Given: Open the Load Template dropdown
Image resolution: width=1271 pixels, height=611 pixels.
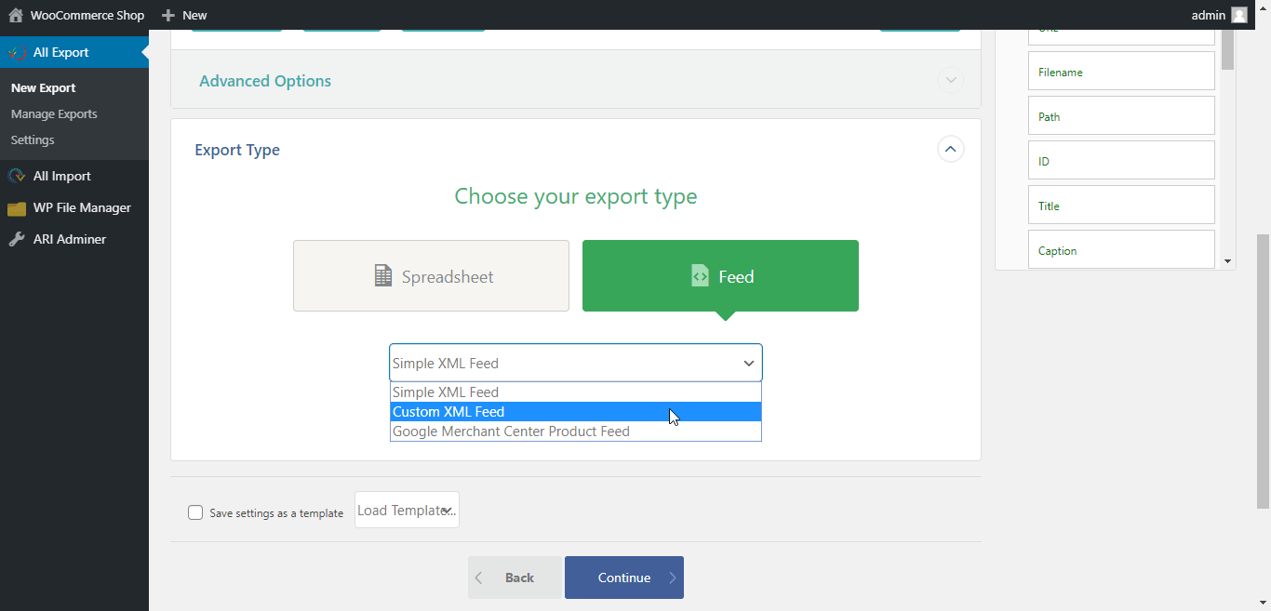Looking at the screenshot, I should [407, 510].
